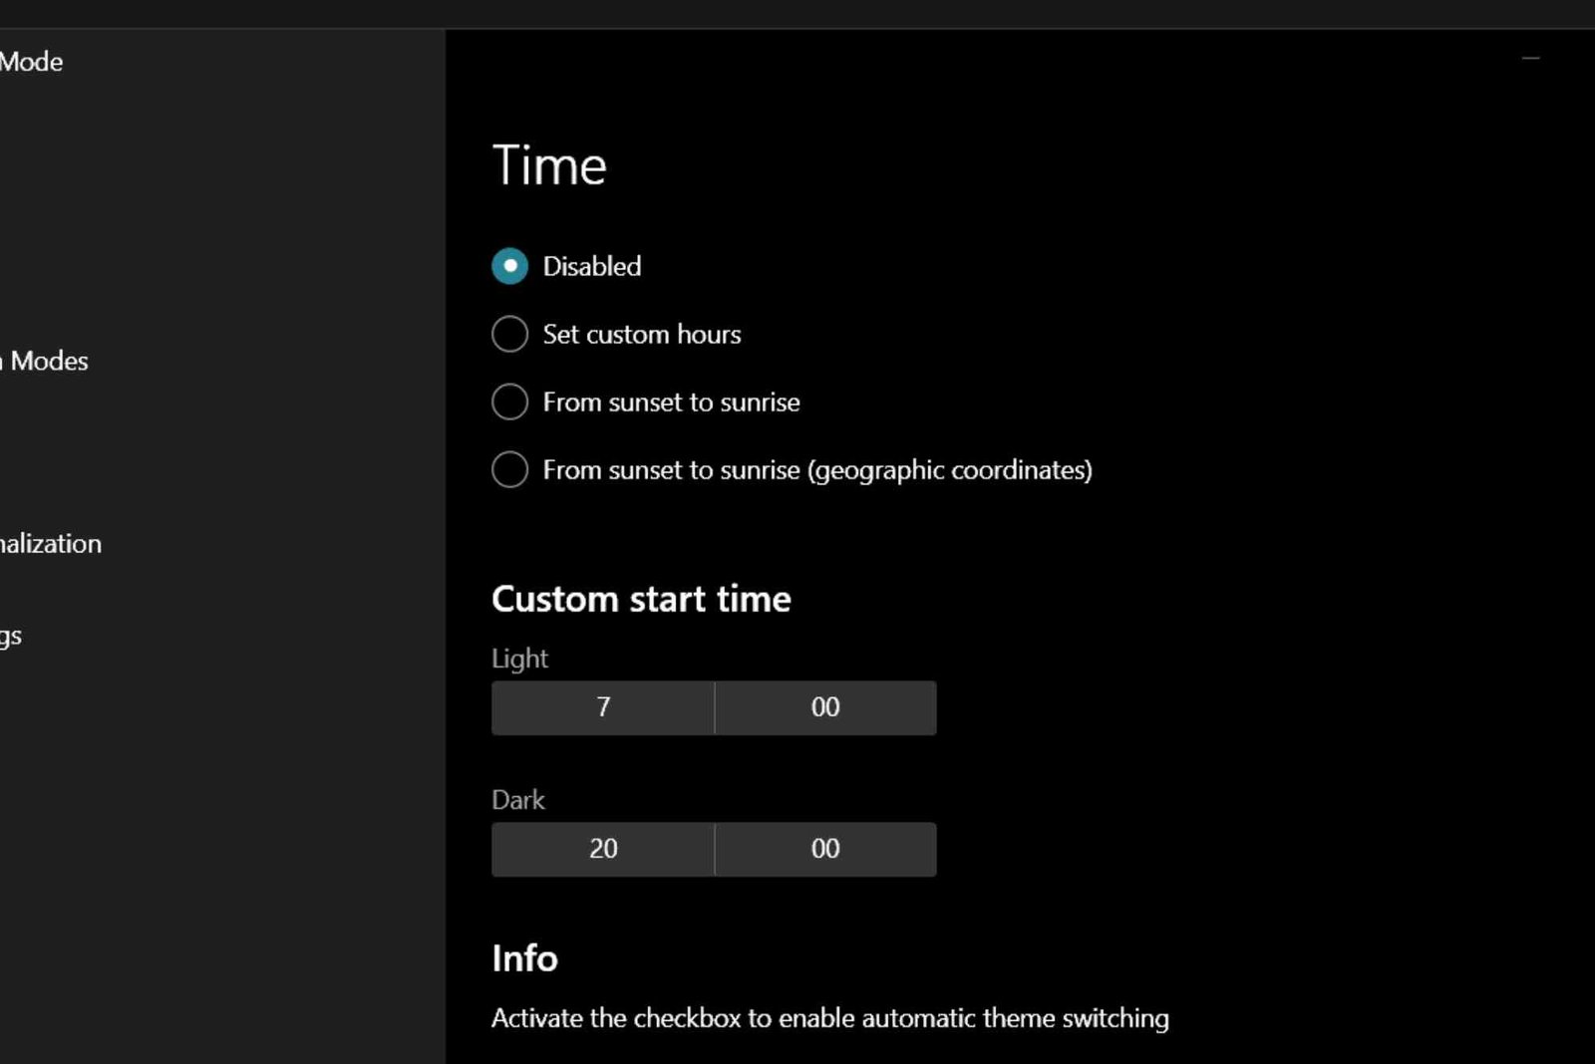Go to Personalization in the sidebar
The height and width of the screenshot is (1064, 1595).
(50, 544)
